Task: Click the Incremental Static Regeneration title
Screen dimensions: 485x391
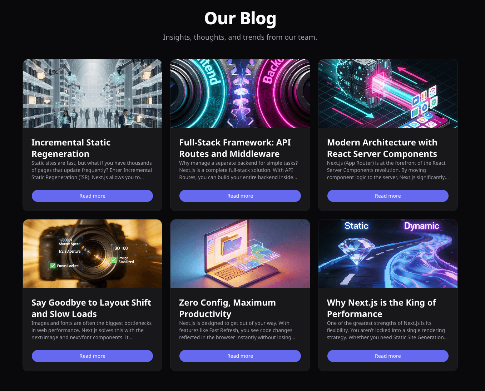Action: pos(71,148)
